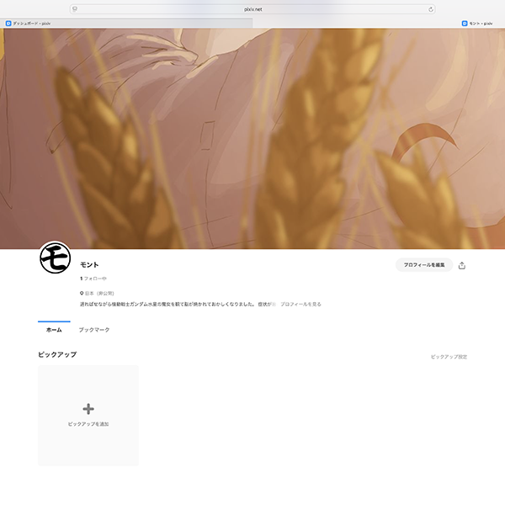Click the wheat illustration cover banner
The width and height of the screenshot is (505, 505).
(252, 139)
